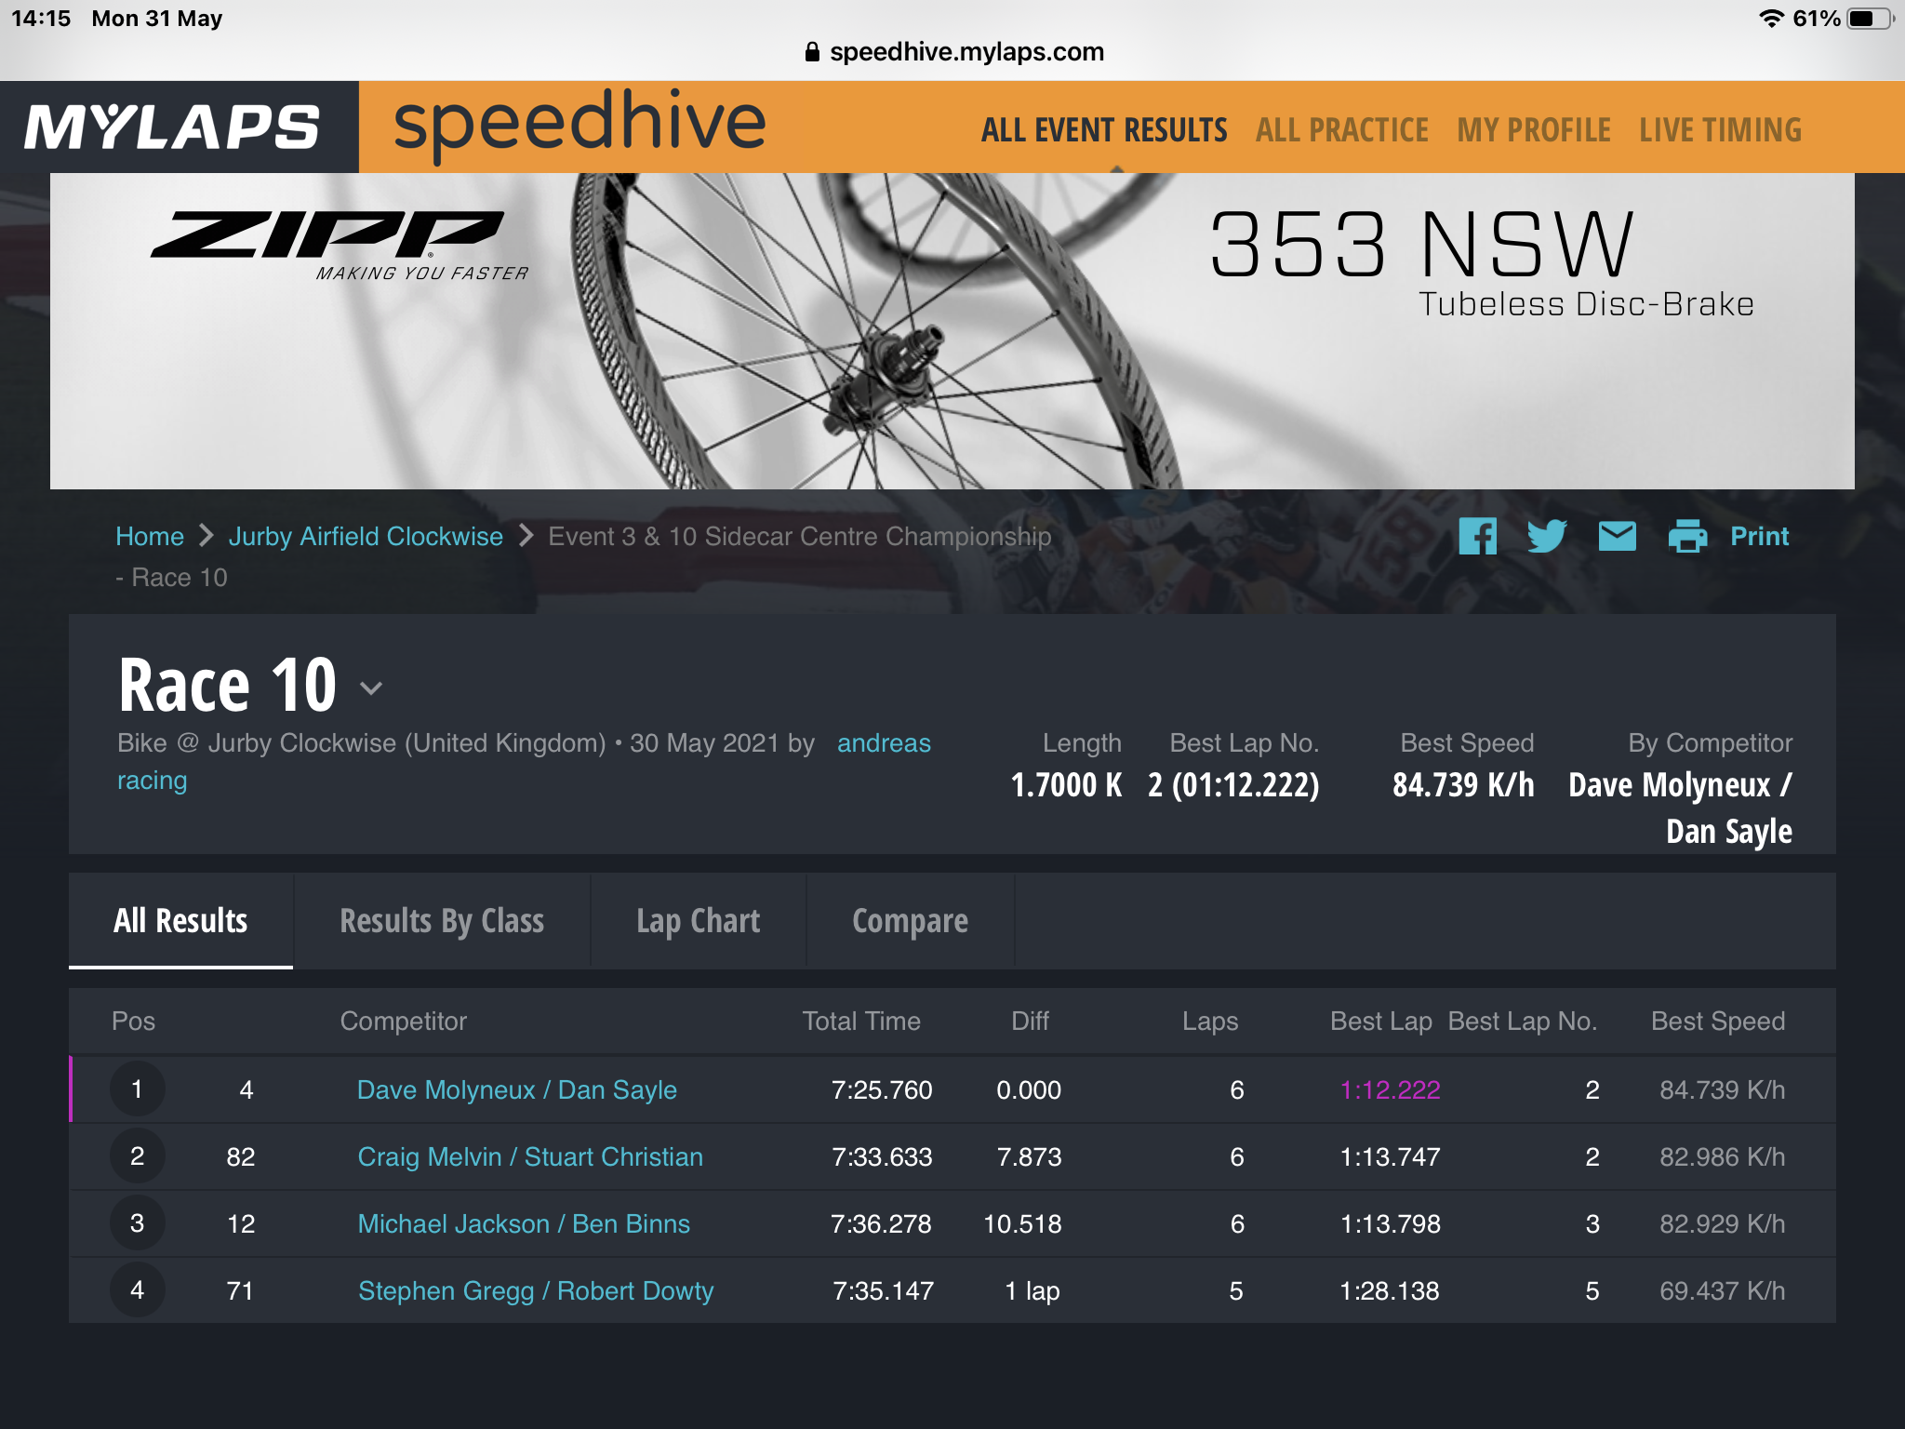1905x1429 pixels.
Task: Click the Competitor column header
Action: pos(403,1022)
